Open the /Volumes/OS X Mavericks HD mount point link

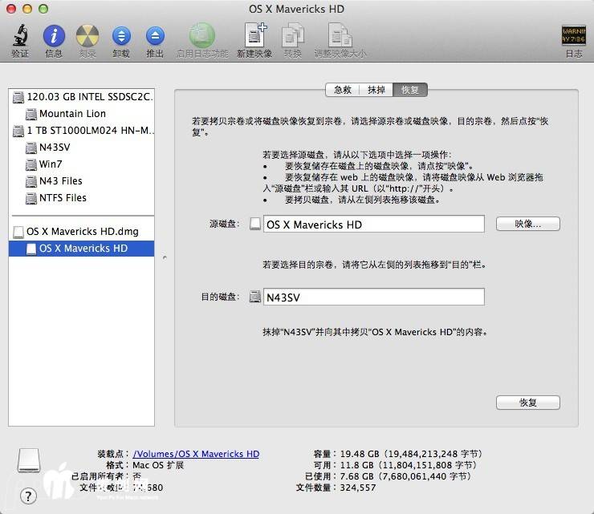click(196, 454)
